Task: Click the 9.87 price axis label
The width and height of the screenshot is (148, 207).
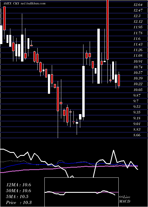Action: [x=137, y=95]
